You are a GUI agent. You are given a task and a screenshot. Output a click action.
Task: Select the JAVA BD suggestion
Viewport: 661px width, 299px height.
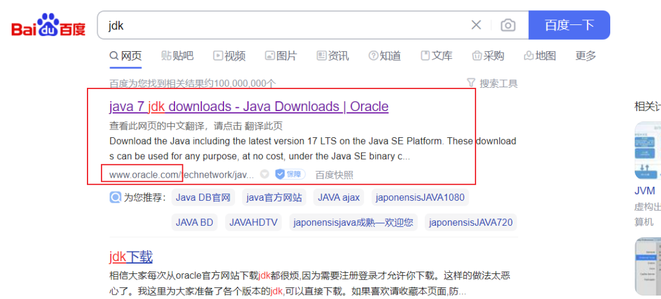pos(195,223)
